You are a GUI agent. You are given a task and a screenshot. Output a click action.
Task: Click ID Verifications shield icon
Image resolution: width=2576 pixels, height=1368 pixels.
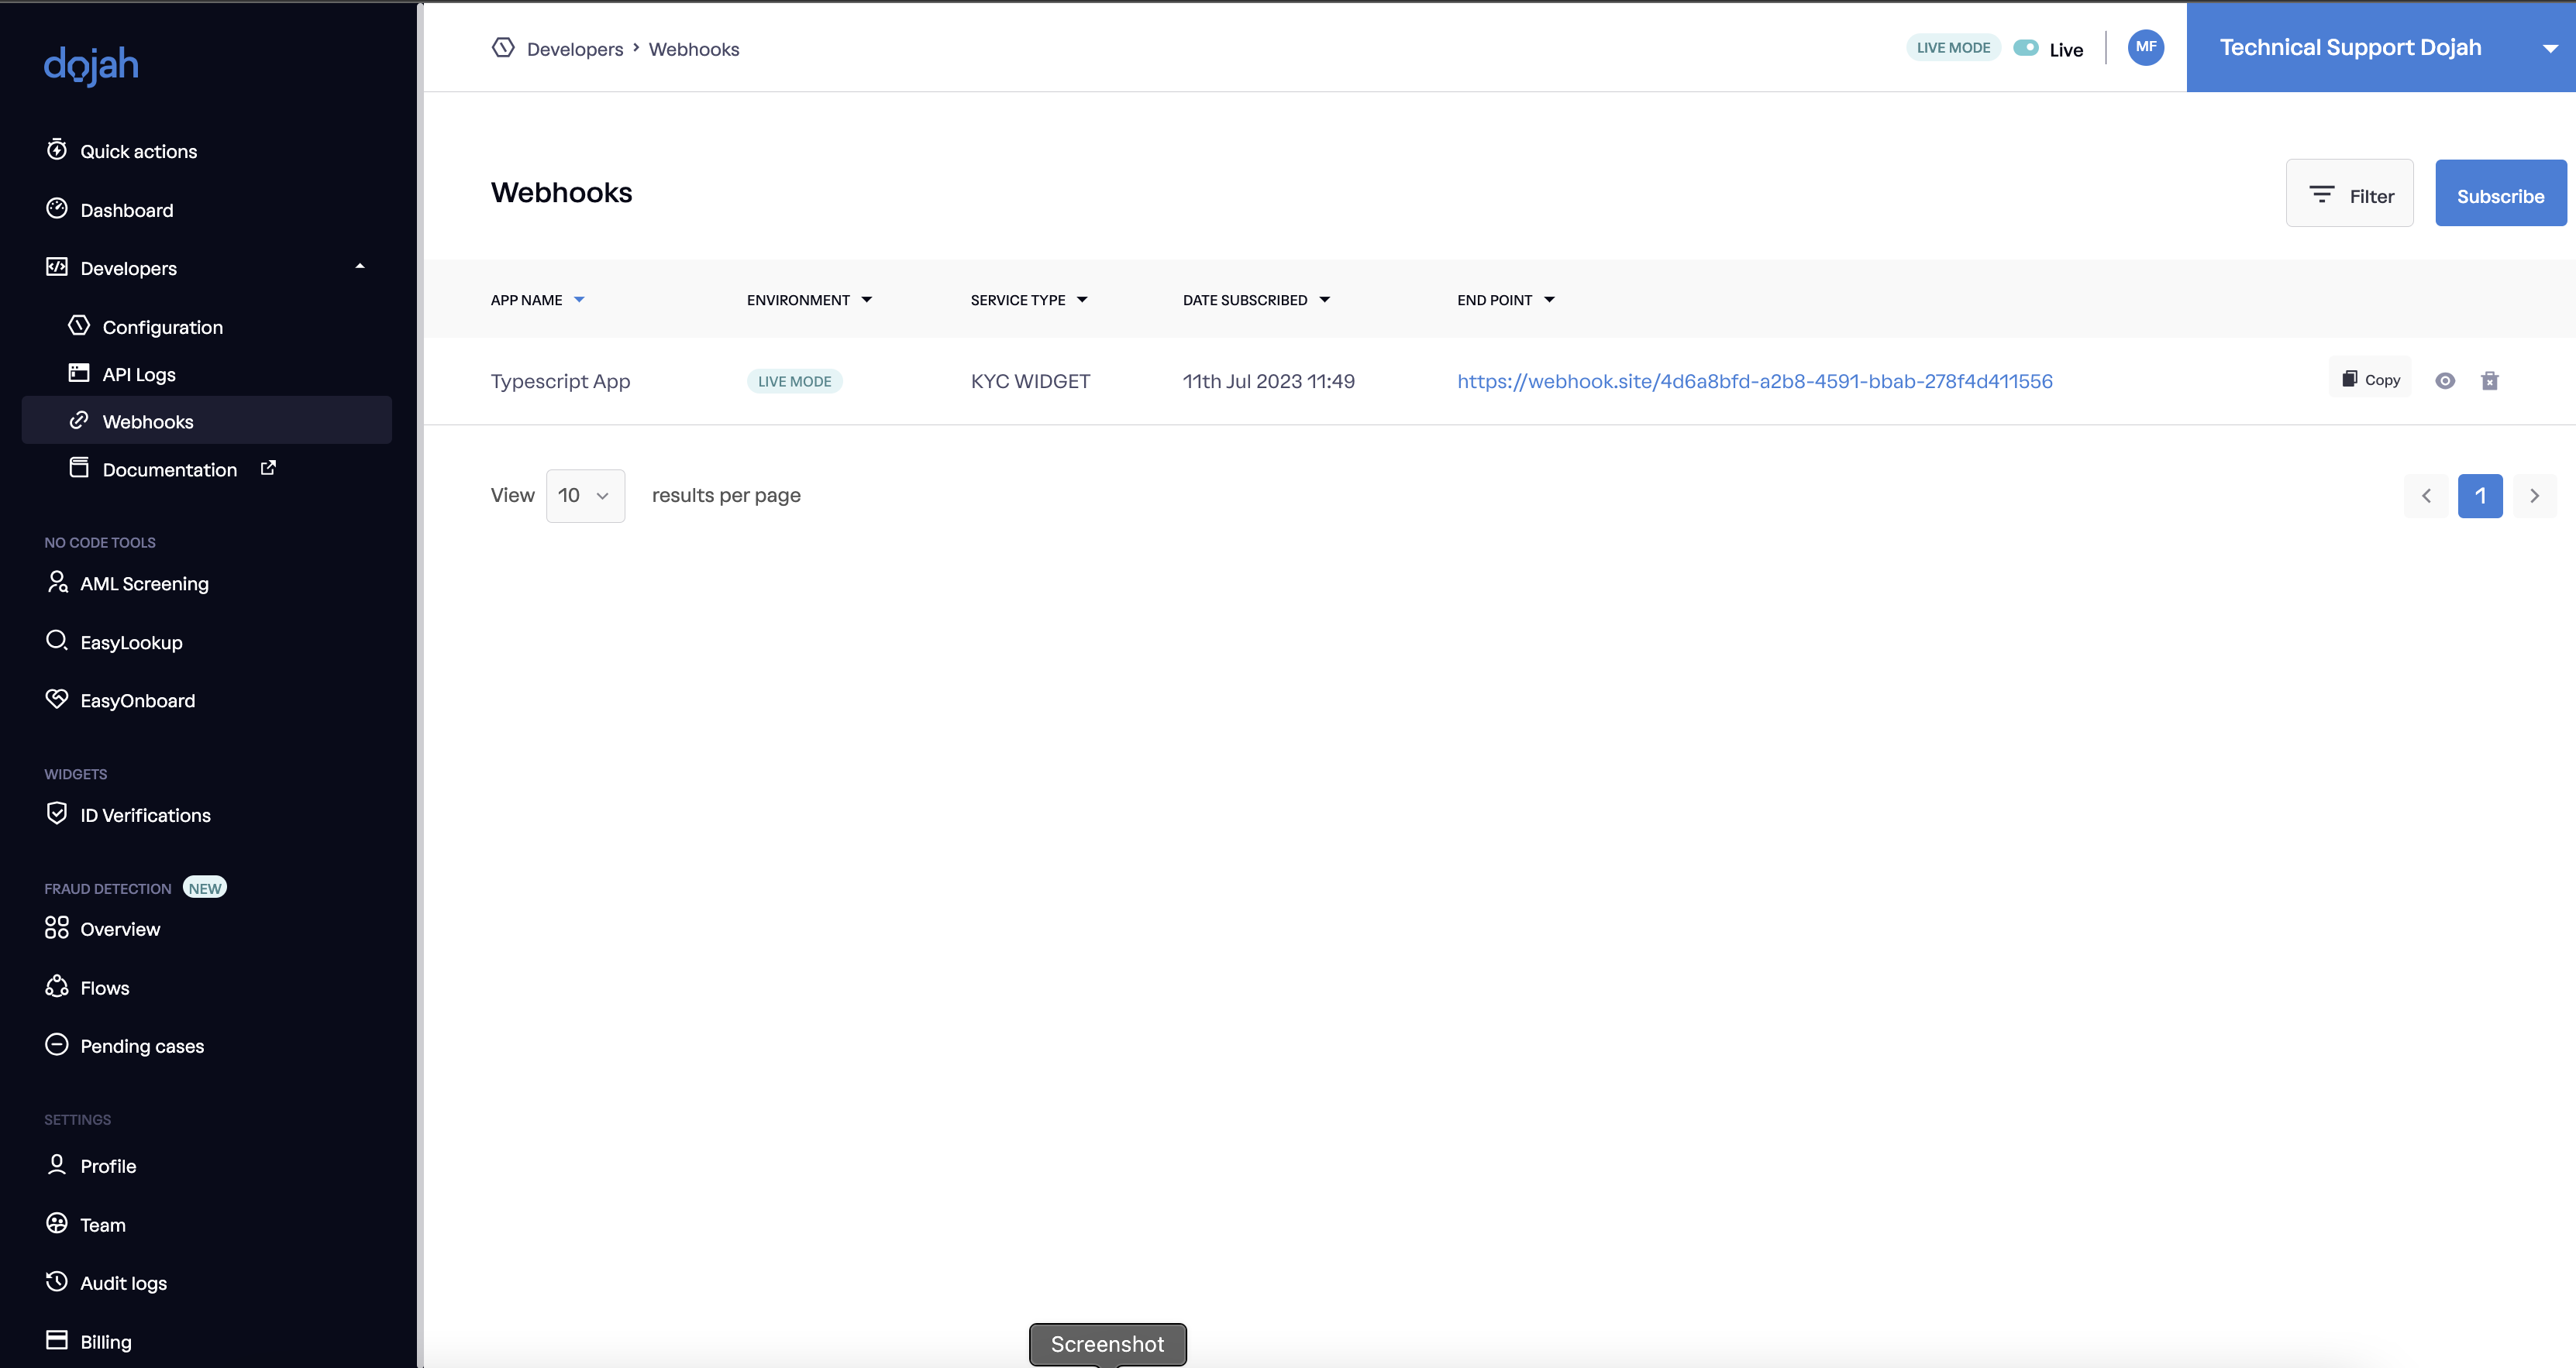point(57,813)
